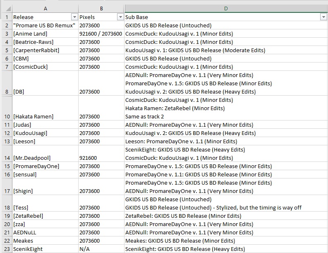Select the [Beatrice-Raws] cell

pyautogui.click(x=45, y=42)
